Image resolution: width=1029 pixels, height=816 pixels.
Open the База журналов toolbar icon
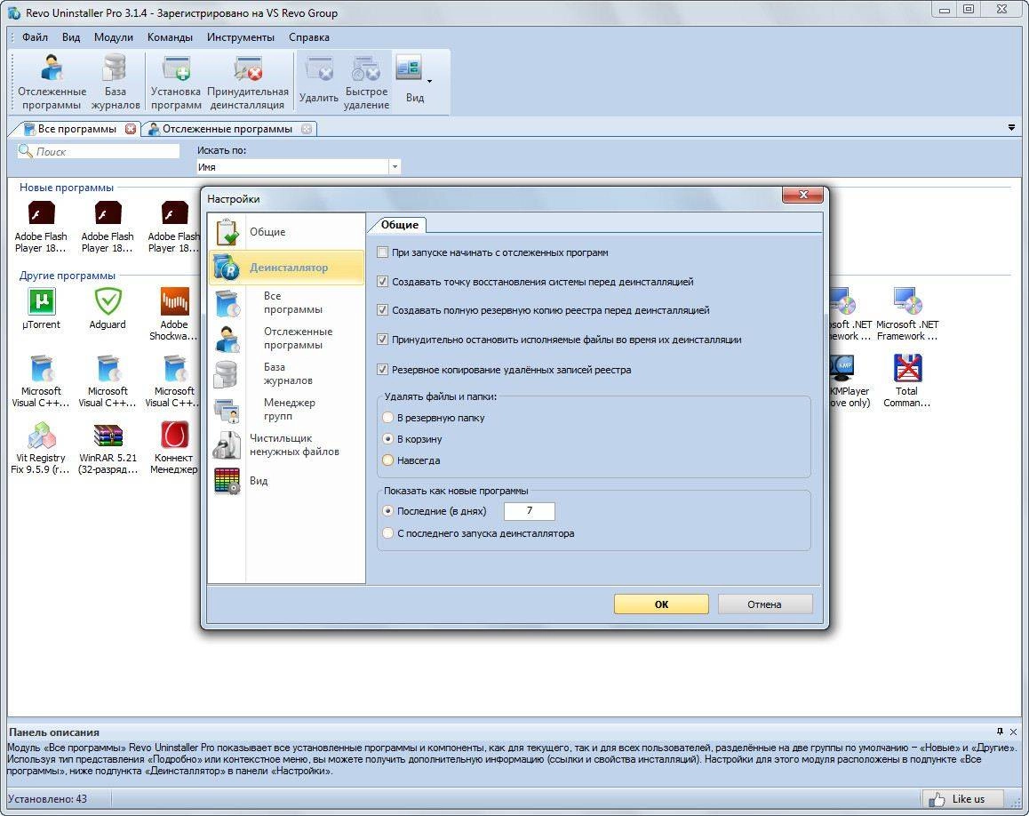[115, 82]
